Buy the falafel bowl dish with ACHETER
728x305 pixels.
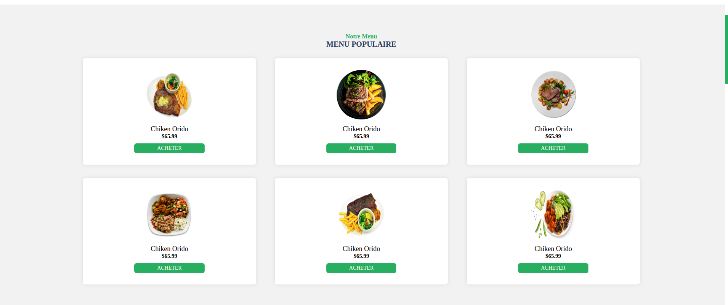point(169,268)
